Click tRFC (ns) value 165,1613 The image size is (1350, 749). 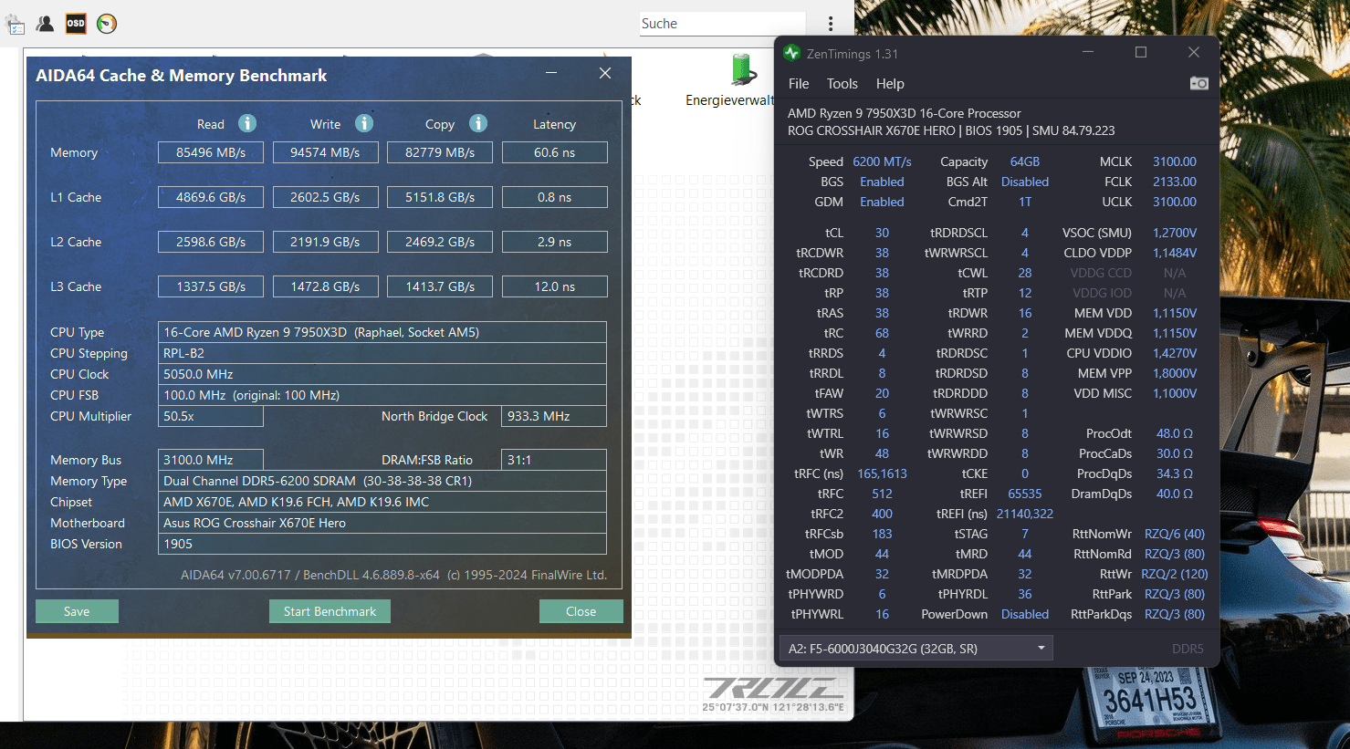point(882,473)
